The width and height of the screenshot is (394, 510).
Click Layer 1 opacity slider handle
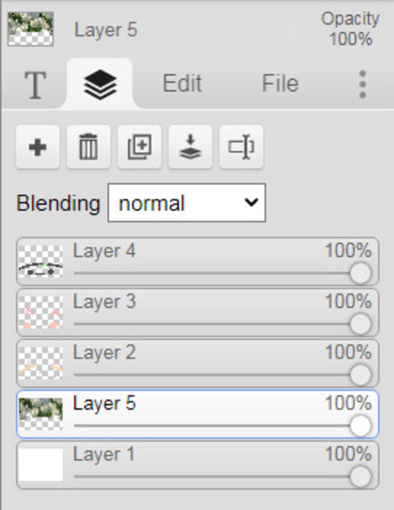pyautogui.click(x=361, y=477)
